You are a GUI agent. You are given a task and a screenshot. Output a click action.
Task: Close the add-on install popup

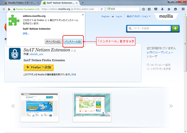point(83,14)
